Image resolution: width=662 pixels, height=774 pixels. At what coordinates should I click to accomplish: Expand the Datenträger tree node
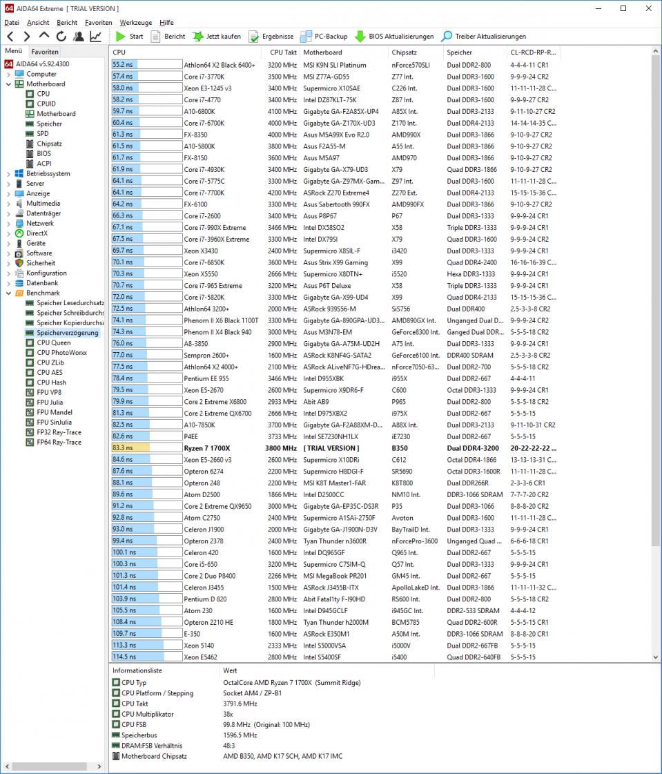[8, 213]
